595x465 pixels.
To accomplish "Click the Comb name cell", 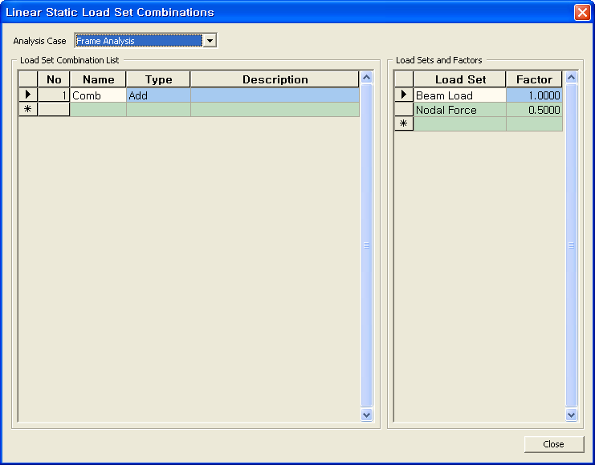I will pos(98,95).
